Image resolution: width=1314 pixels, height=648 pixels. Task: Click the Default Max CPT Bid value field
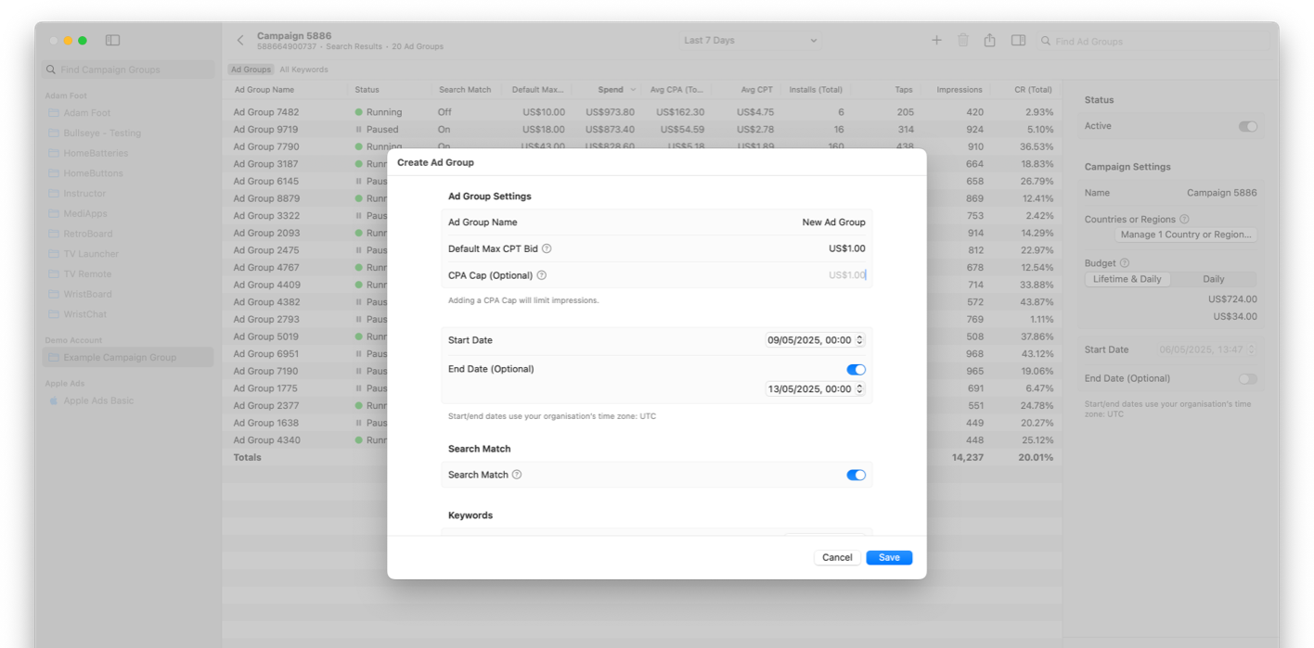[x=847, y=248]
